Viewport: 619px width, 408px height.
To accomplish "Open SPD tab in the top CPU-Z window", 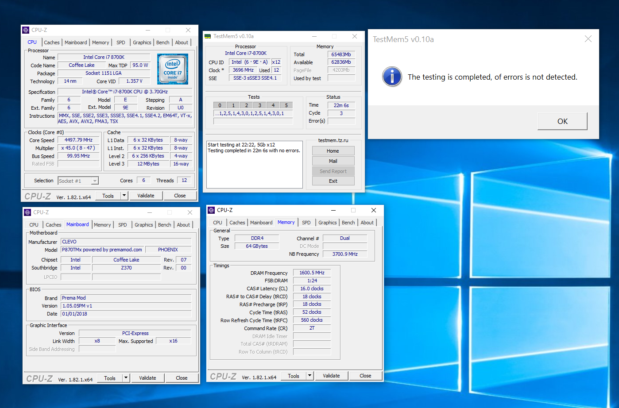I will click(121, 42).
